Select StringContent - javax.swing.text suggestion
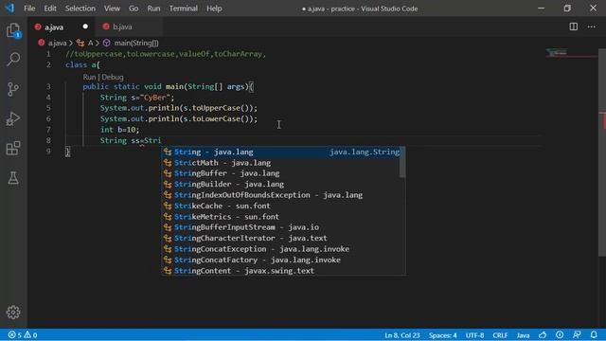606x341 pixels. coord(281,271)
